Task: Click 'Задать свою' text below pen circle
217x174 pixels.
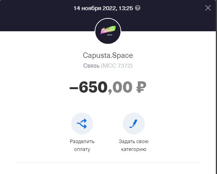Action: (134, 142)
